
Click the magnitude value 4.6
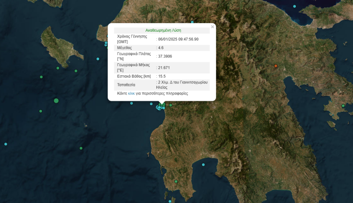coord(161,48)
